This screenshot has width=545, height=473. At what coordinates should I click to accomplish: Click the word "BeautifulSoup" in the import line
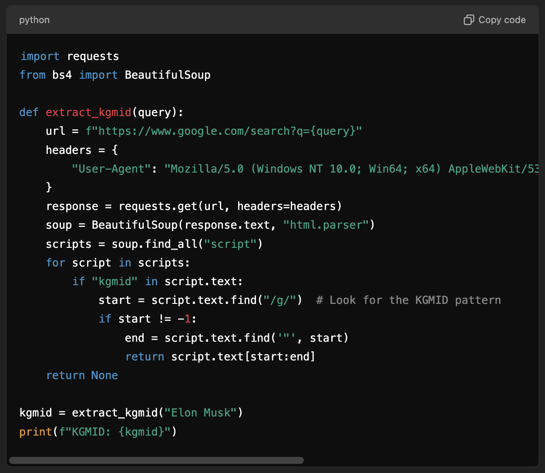168,75
